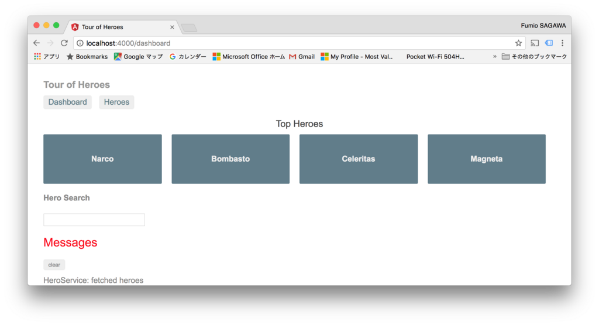Select the Narco hero tile
This screenshot has height=325, width=599.
pyautogui.click(x=102, y=159)
